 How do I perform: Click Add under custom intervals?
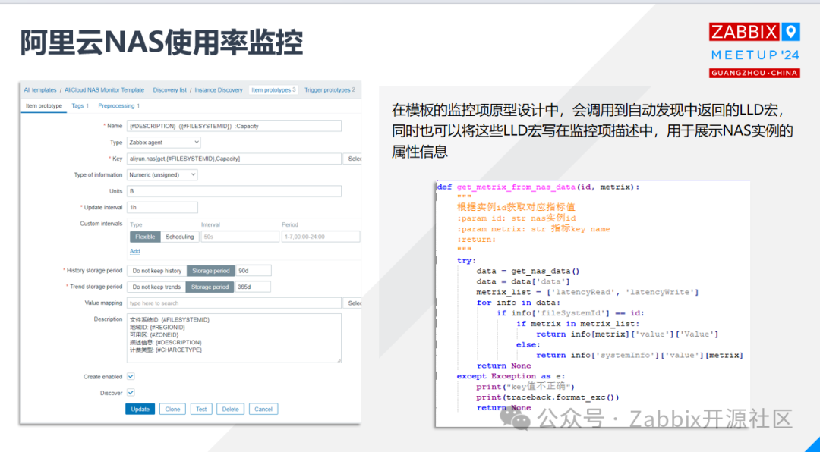(x=135, y=251)
